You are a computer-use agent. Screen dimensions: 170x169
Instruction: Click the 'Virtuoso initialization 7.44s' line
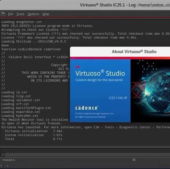(x=34, y=131)
